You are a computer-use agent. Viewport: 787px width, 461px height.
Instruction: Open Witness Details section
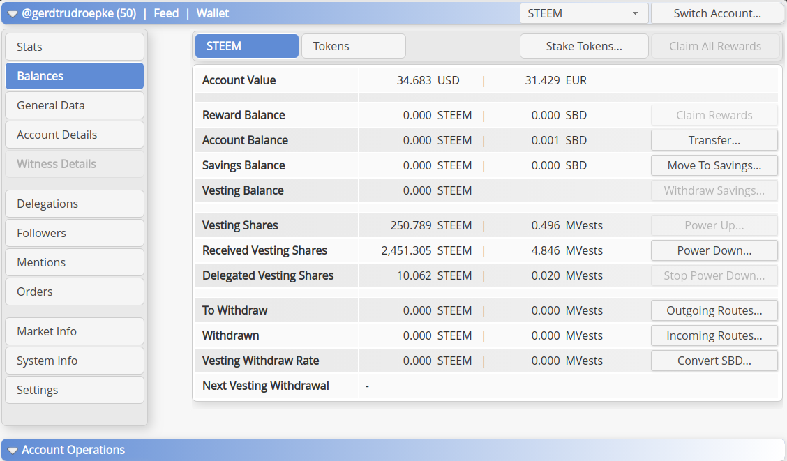(75, 163)
